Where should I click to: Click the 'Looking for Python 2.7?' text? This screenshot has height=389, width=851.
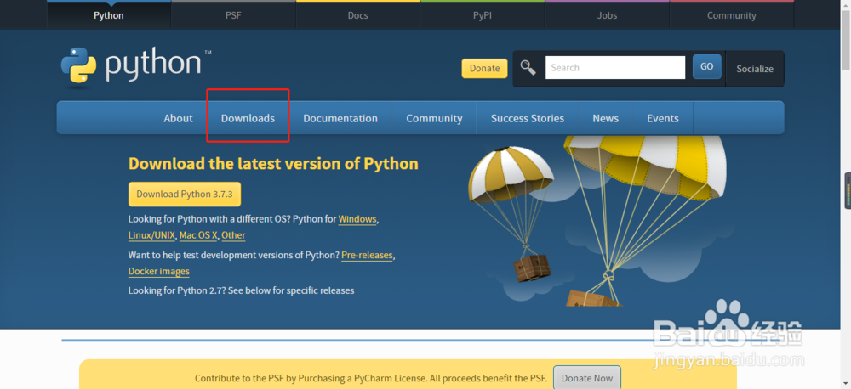(177, 291)
